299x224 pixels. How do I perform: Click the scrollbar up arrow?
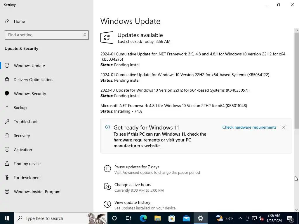click(297, 30)
